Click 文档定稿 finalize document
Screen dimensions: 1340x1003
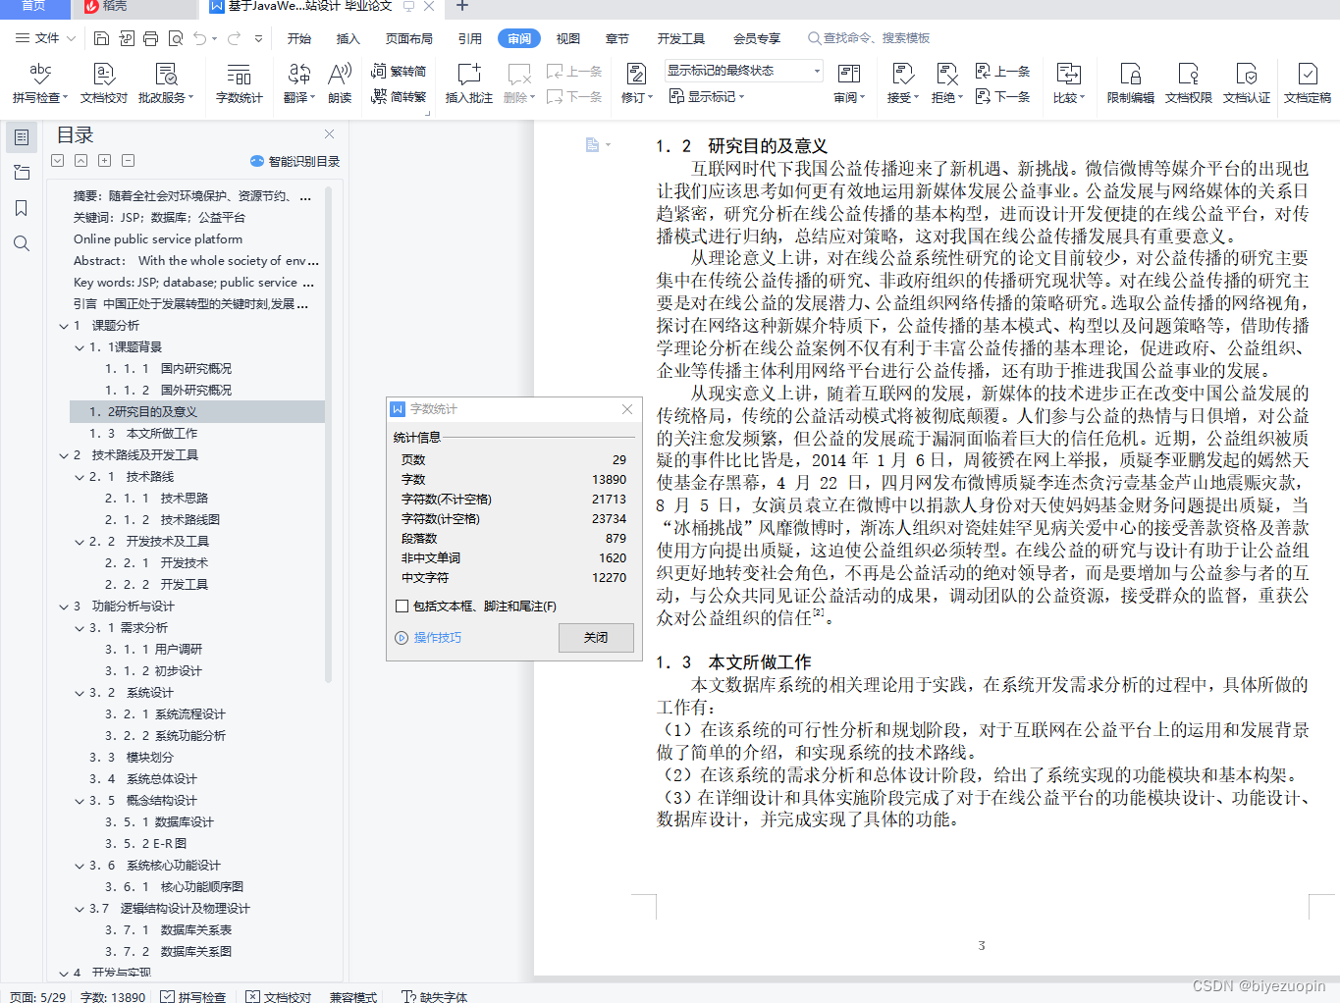pos(1308,83)
